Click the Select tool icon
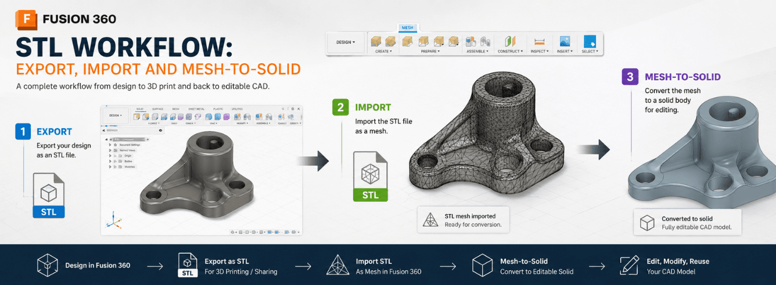The height and width of the screenshot is (285, 776). 590,41
